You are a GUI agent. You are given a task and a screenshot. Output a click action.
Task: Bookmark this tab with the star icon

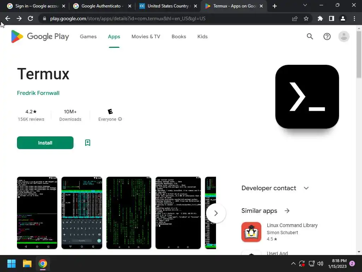306,18
